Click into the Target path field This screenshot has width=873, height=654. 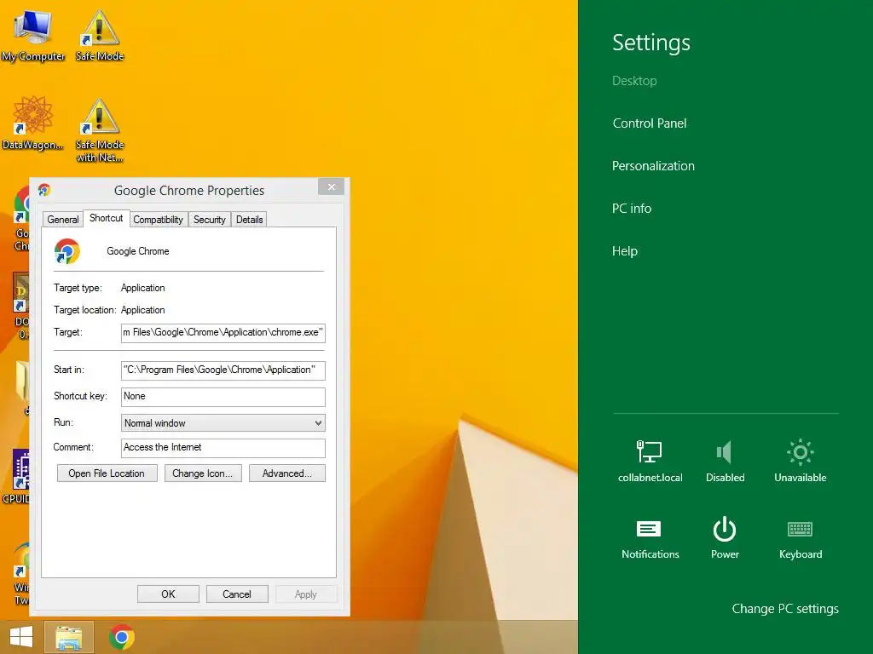(x=223, y=333)
